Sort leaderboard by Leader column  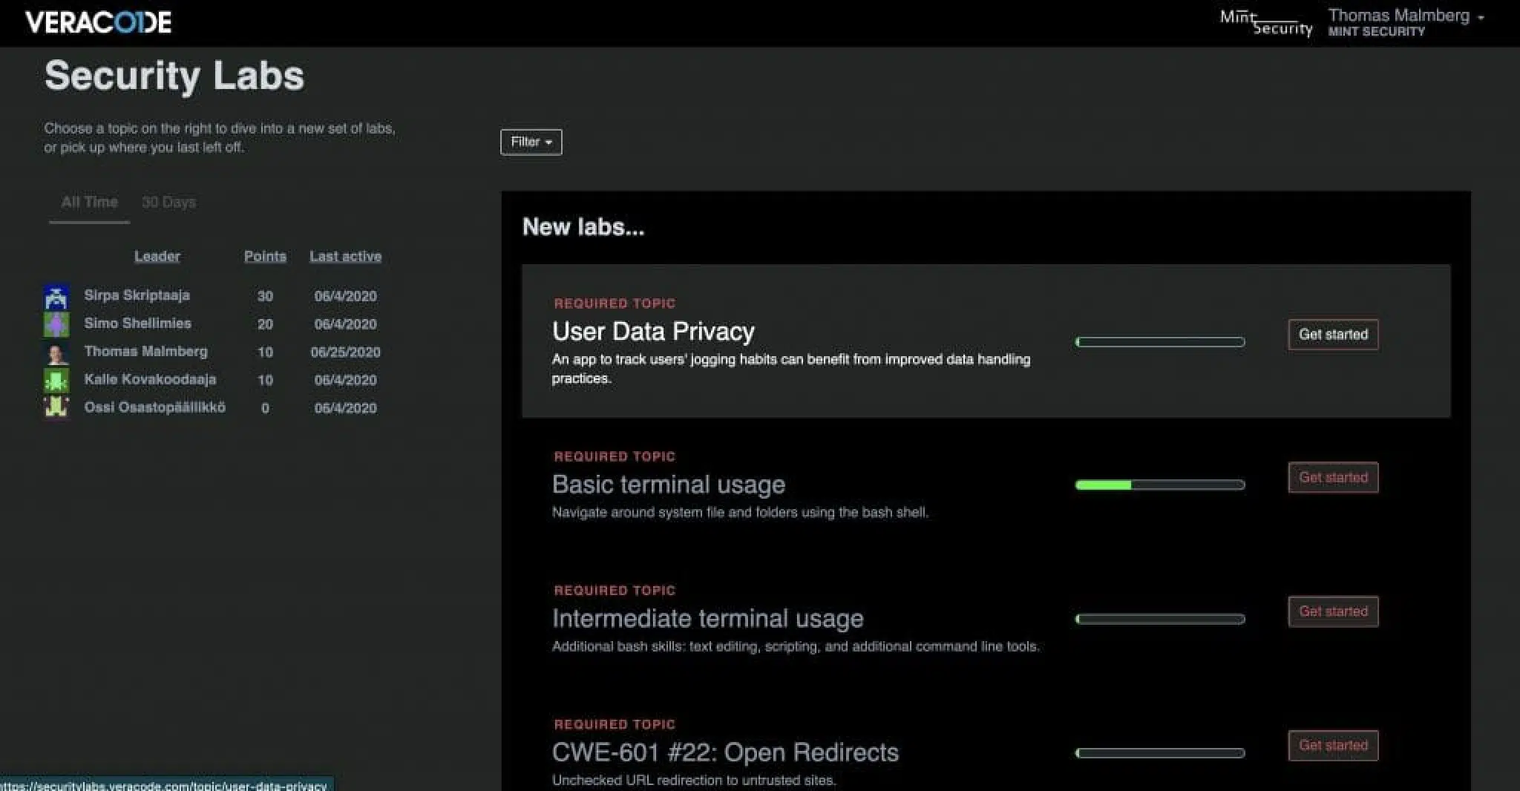(157, 256)
